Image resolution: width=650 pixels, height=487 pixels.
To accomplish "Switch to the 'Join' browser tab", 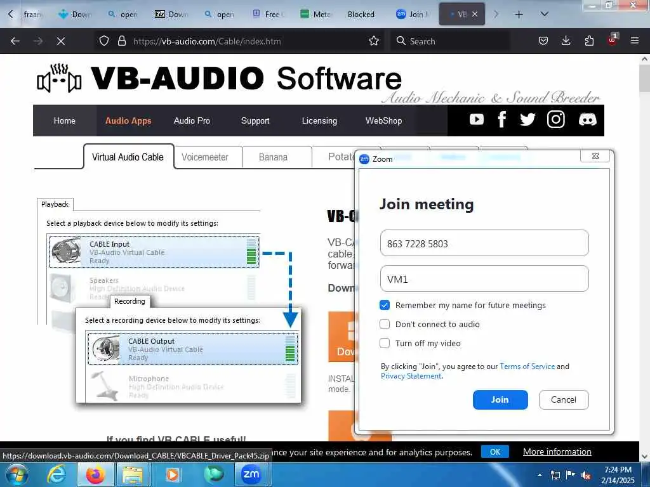I will (412, 14).
